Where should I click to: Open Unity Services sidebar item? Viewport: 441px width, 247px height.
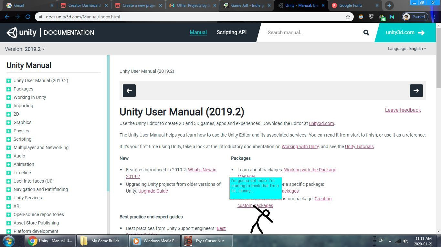[27, 198]
